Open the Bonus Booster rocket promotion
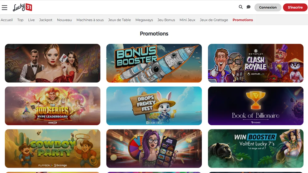The height and width of the screenshot is (173, 308). coord(154,63)
